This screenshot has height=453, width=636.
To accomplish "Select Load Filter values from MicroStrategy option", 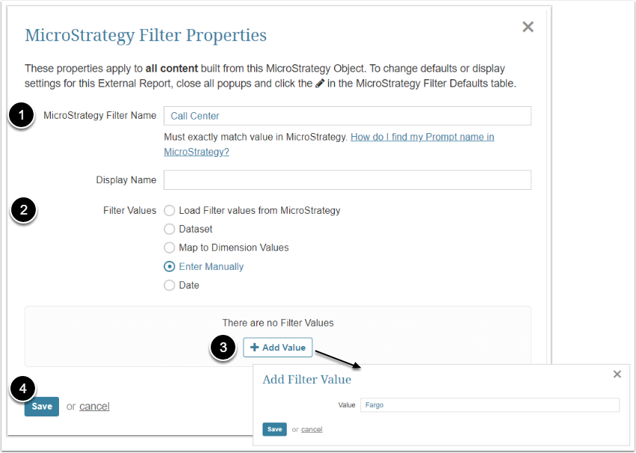I will (170, 211).
